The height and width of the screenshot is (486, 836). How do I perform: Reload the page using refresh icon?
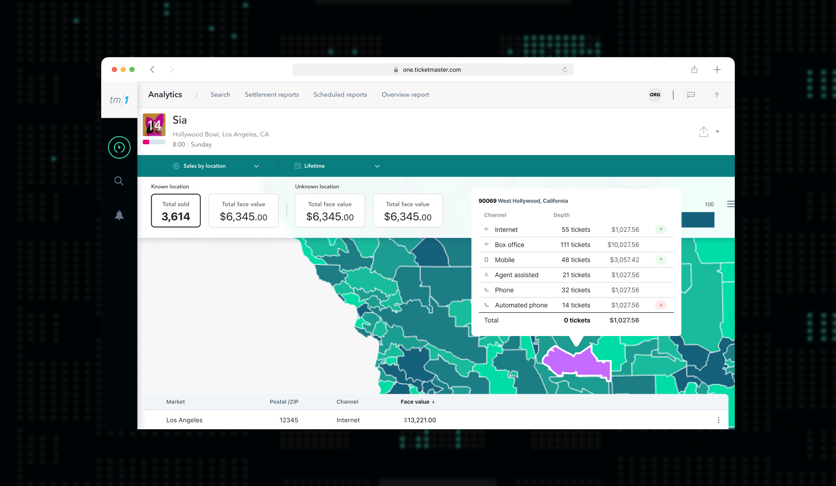click(x=565, y=69)
